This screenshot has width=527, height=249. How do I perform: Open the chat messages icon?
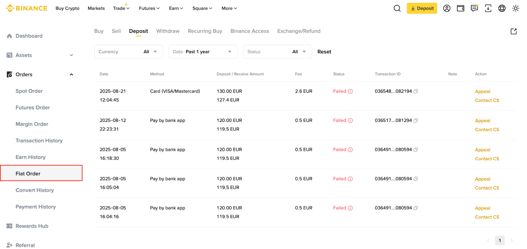474,8
